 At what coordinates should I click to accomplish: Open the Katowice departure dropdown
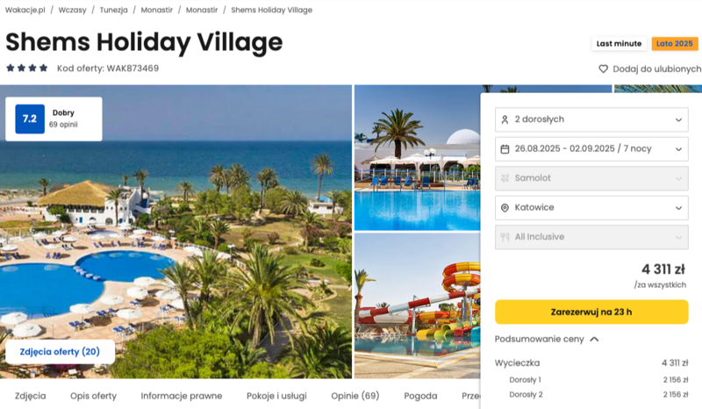click(591, 208)
